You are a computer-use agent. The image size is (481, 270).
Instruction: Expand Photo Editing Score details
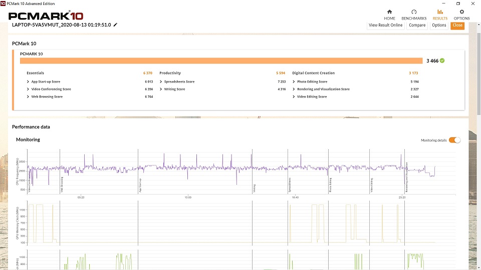coord(294,81)
